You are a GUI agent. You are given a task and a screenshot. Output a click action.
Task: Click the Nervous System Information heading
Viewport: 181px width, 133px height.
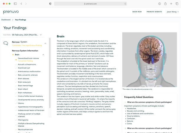(25, 51)
